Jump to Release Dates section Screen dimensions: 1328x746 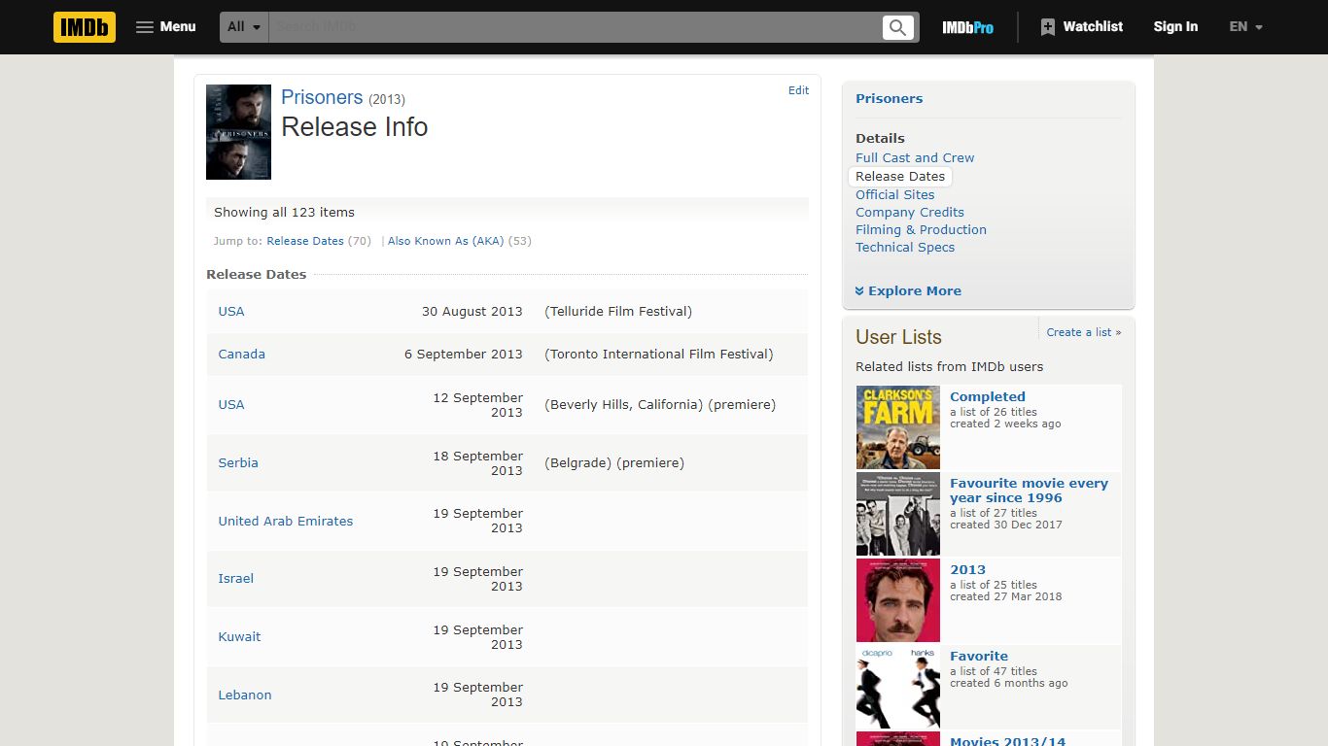(x=305, y=241)
